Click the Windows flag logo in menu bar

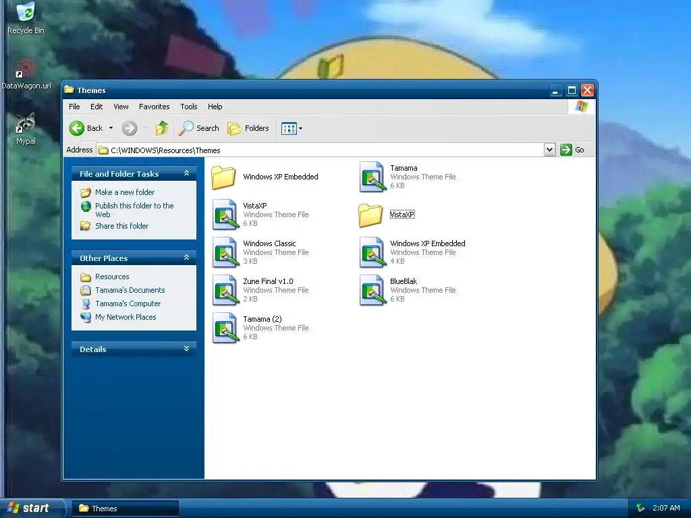[x=581, y=107]
